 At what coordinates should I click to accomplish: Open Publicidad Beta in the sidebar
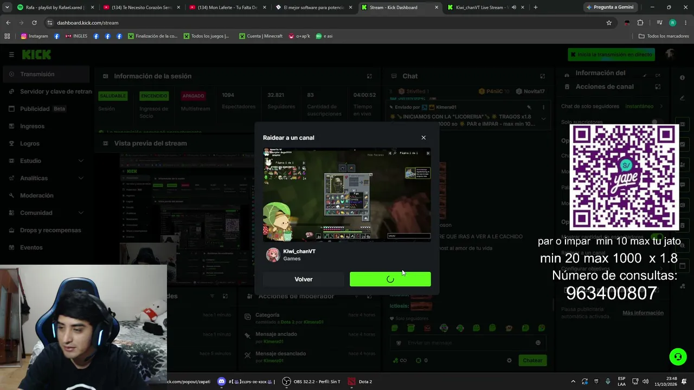46,109
